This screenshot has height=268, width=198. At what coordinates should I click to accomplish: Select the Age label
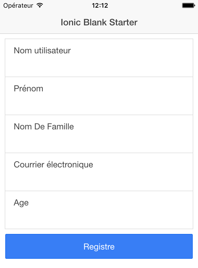21,203
